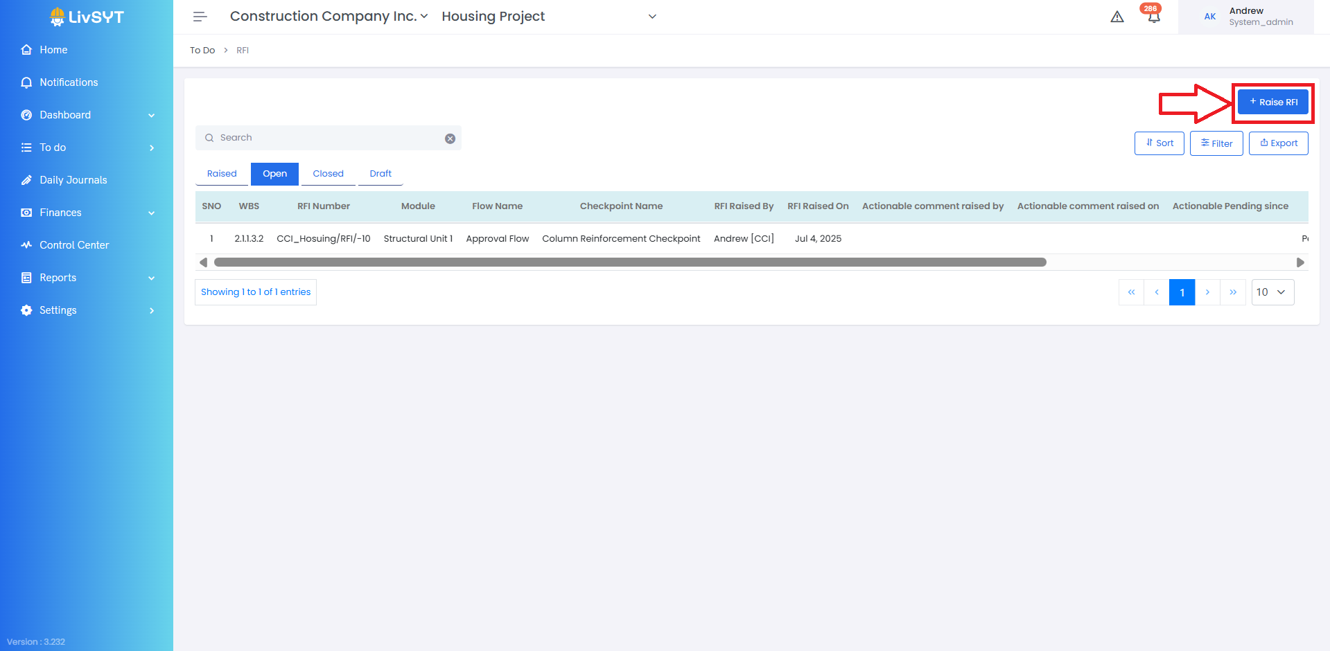Open the Housing Project dropdown

[x=549, y=17]
